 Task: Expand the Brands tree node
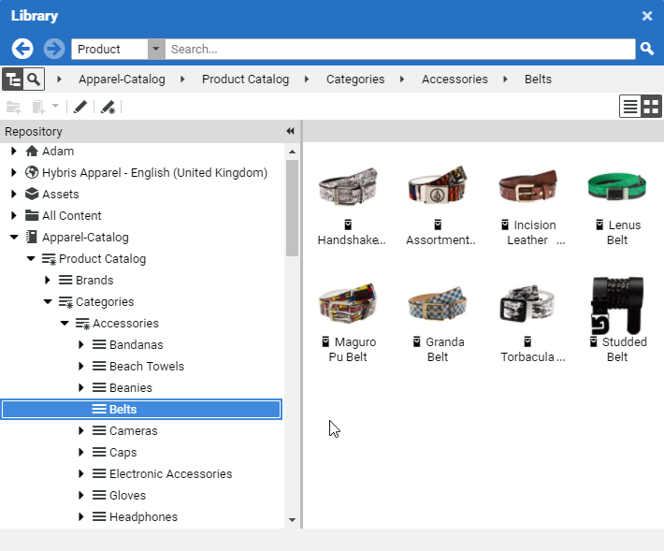coord(48,280)
